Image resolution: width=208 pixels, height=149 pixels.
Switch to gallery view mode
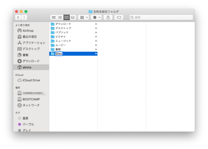pyautogui.click(x=73, y=17)
